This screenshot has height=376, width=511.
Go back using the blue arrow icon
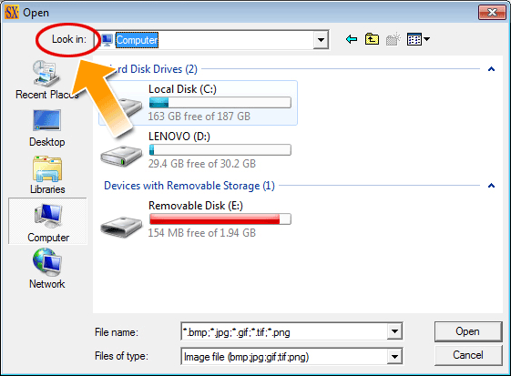coord(352,39)
